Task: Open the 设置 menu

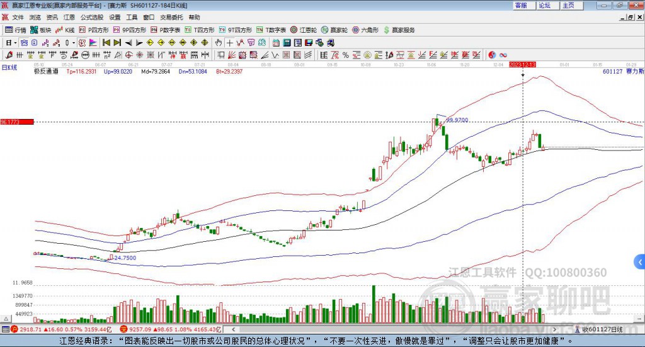Action: pos(115,17)
